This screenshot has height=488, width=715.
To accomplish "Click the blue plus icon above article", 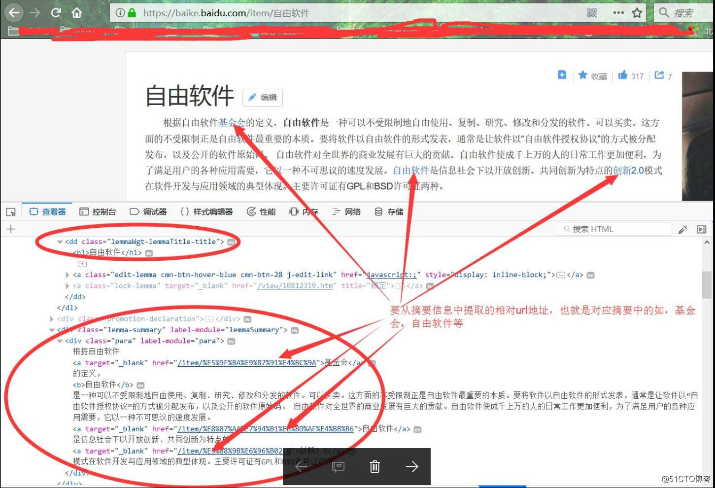I will (x=562, y=75).
